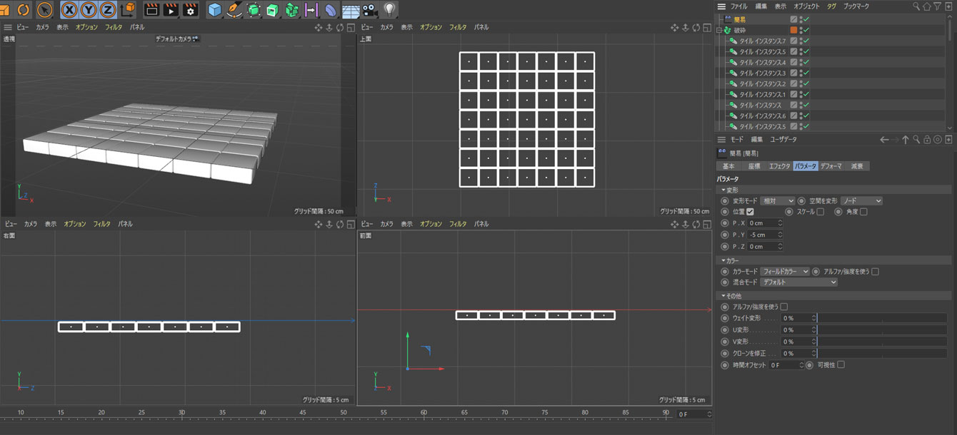The image size is (957, 435).
Task: Click the Light object bulb icon
Action: pyautogui.click(x=389, y=10)
